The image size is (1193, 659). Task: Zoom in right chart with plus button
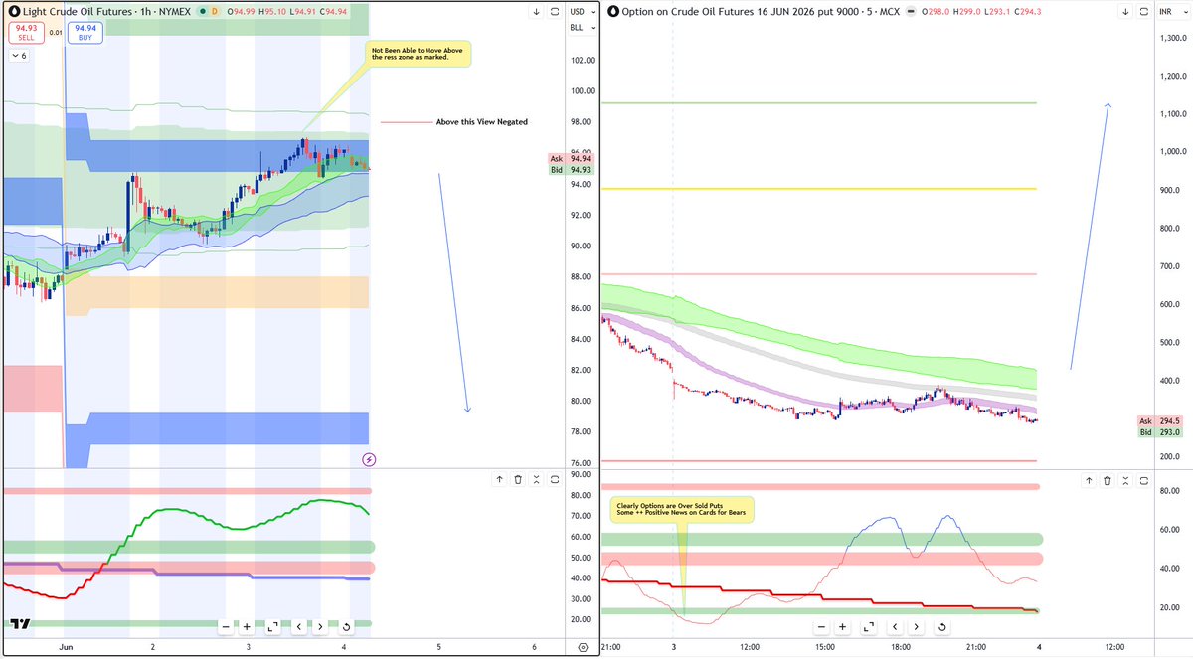[842, 627]
